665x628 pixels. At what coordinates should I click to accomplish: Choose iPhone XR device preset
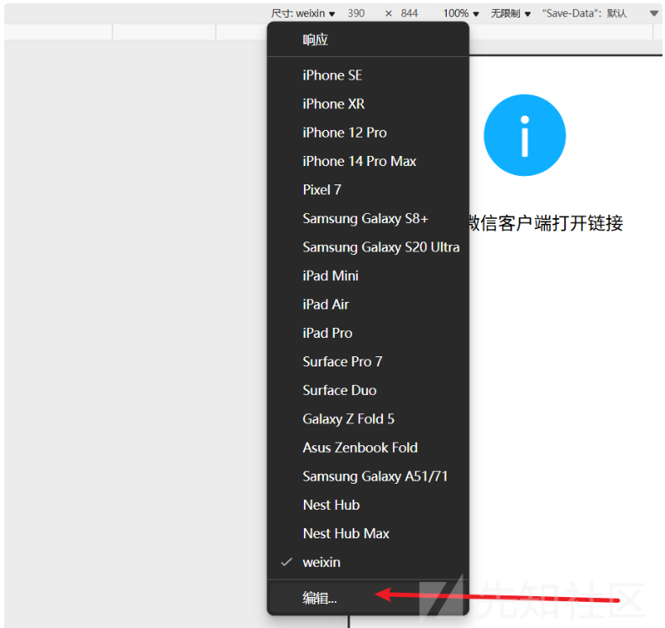[368, 104]
